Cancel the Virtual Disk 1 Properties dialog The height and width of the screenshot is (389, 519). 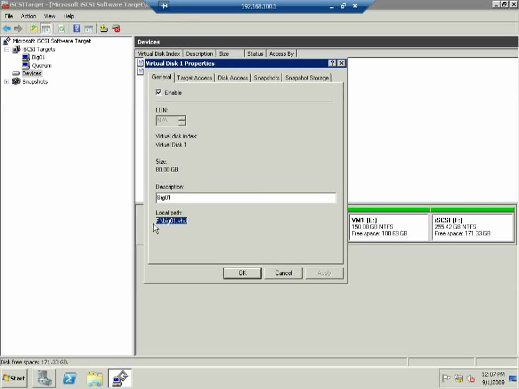click(283, 273)
